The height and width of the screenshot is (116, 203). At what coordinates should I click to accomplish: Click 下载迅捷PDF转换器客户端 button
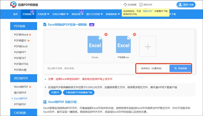(x=79, y=92)
